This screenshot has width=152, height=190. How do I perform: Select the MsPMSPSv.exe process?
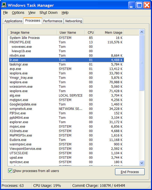point(66,135)
